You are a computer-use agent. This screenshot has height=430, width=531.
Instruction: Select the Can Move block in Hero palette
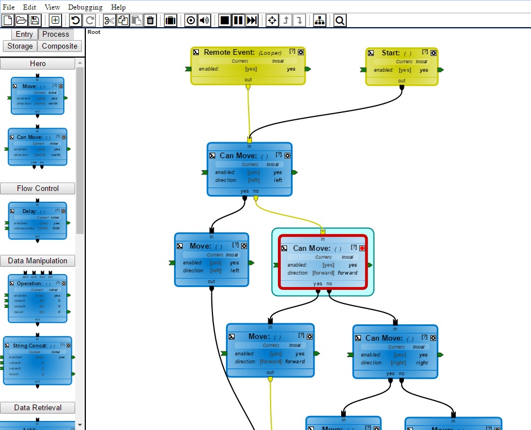click(37, 147)
